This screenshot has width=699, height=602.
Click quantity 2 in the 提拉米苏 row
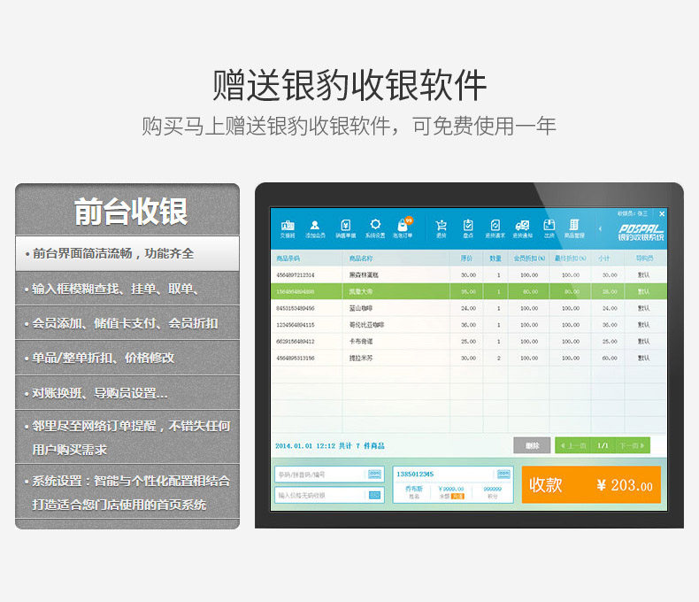point(498,358)
